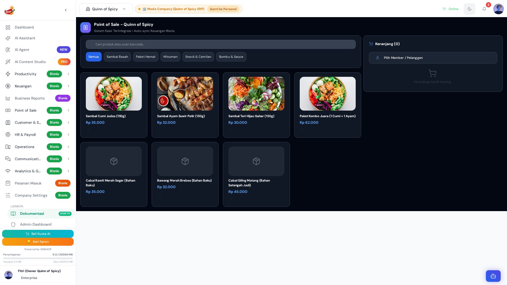Image resolution: width=507 pixels, height=285 pixels.
Task: Open the Business Reports menu item
Action: pyautogui.click(x=38, y=98)
